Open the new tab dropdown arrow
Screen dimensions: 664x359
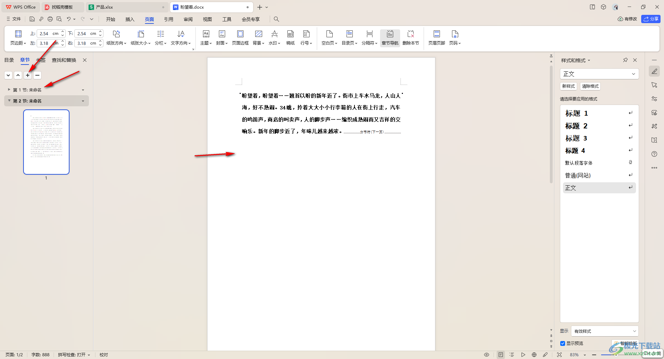pyautogui.click(x=267, y=7)
